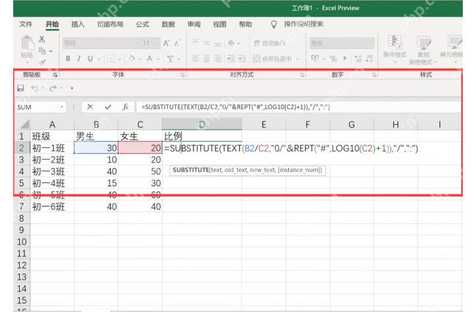The height and width of the screenshot is (312, 476).
Task: Expand Merge & Center dropdown arrow
Action: pos(297,59)
